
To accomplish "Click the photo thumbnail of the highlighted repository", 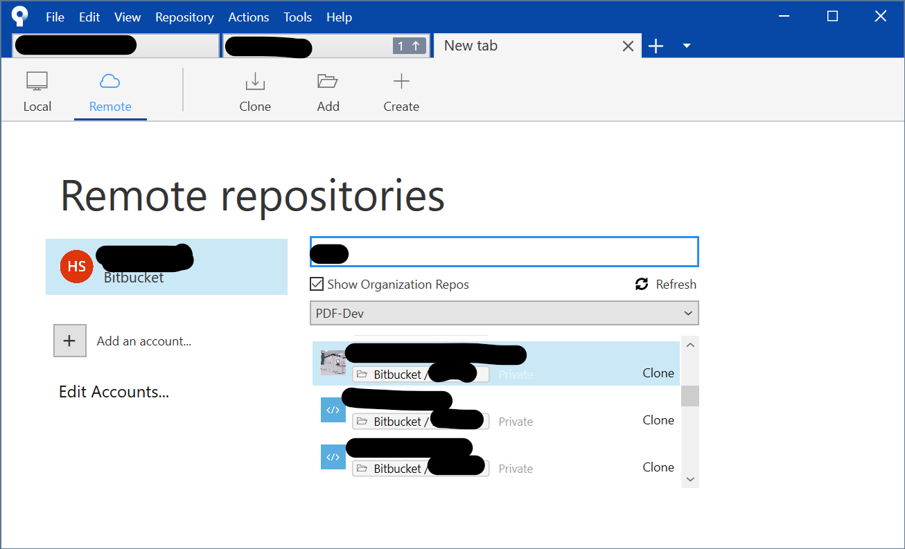I will [x=333, y=363].
